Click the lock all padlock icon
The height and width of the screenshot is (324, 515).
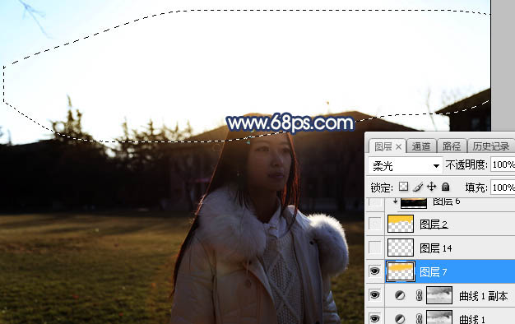pyautogui.click(x=445, y=187)
